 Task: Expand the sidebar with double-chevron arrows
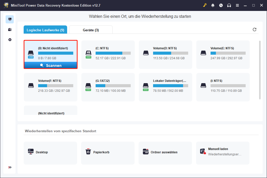(x=10, y=167)
